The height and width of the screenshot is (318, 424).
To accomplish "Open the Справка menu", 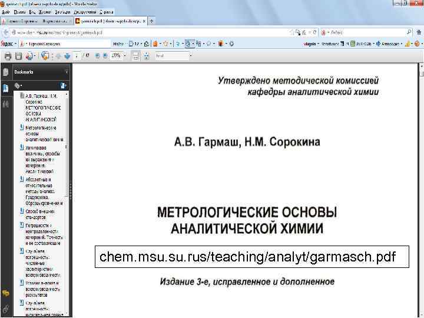I will pos(106,12).
